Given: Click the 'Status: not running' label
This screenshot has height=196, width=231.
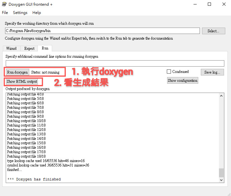Looking at the screenshot, I should [45, 72].
